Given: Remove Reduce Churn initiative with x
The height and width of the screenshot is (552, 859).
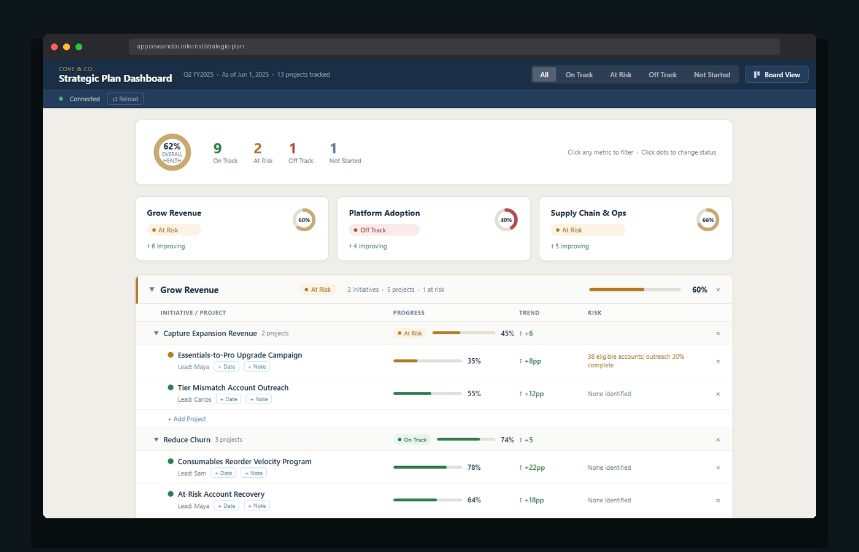Looking at the screenshot, I should [x=718, y=440].
